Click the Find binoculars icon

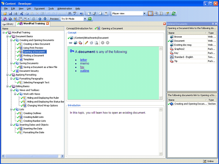69,14
